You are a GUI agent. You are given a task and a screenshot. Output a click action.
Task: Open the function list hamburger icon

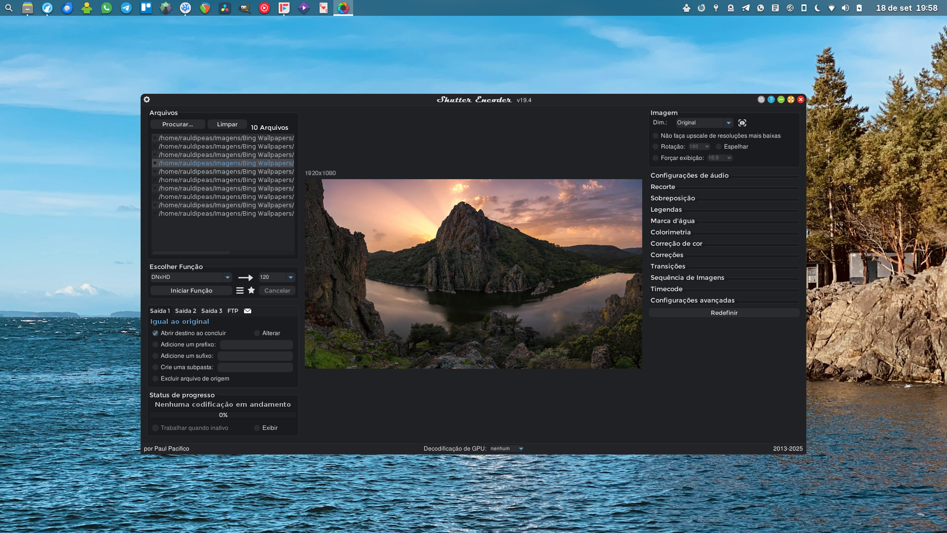point(240,291)
